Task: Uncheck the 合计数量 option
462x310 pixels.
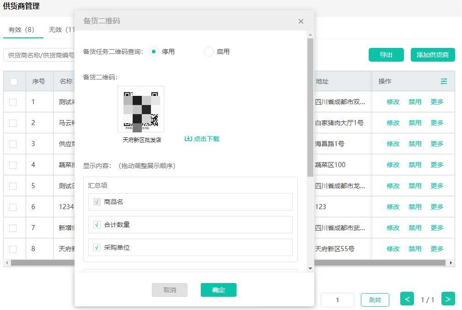Action: (x=97, y=225)
